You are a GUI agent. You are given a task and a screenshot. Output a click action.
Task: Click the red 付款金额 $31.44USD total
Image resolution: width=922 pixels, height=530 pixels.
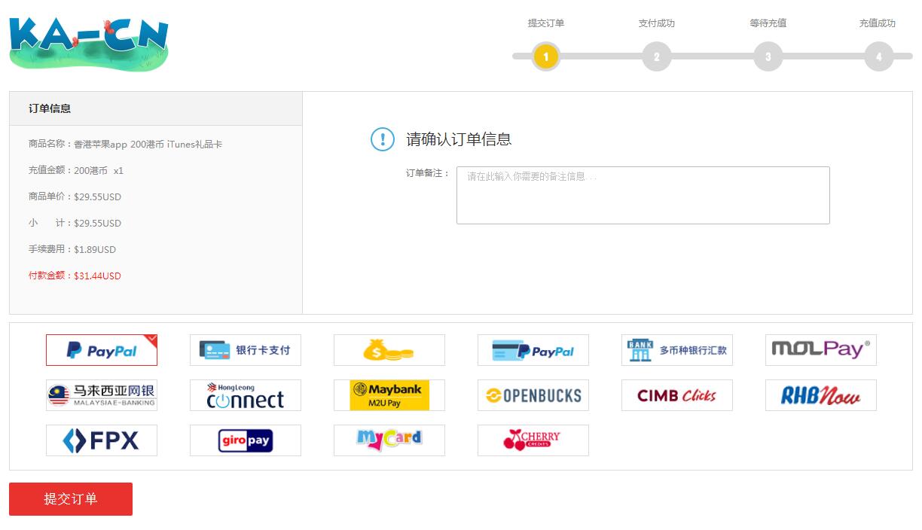tap(75, 276)
